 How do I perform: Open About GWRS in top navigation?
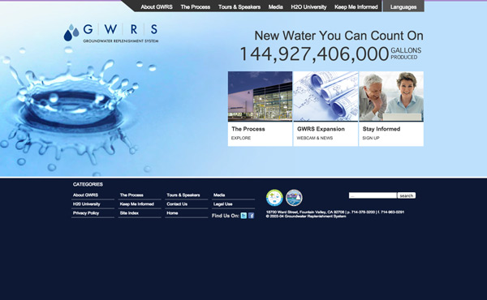157,6
